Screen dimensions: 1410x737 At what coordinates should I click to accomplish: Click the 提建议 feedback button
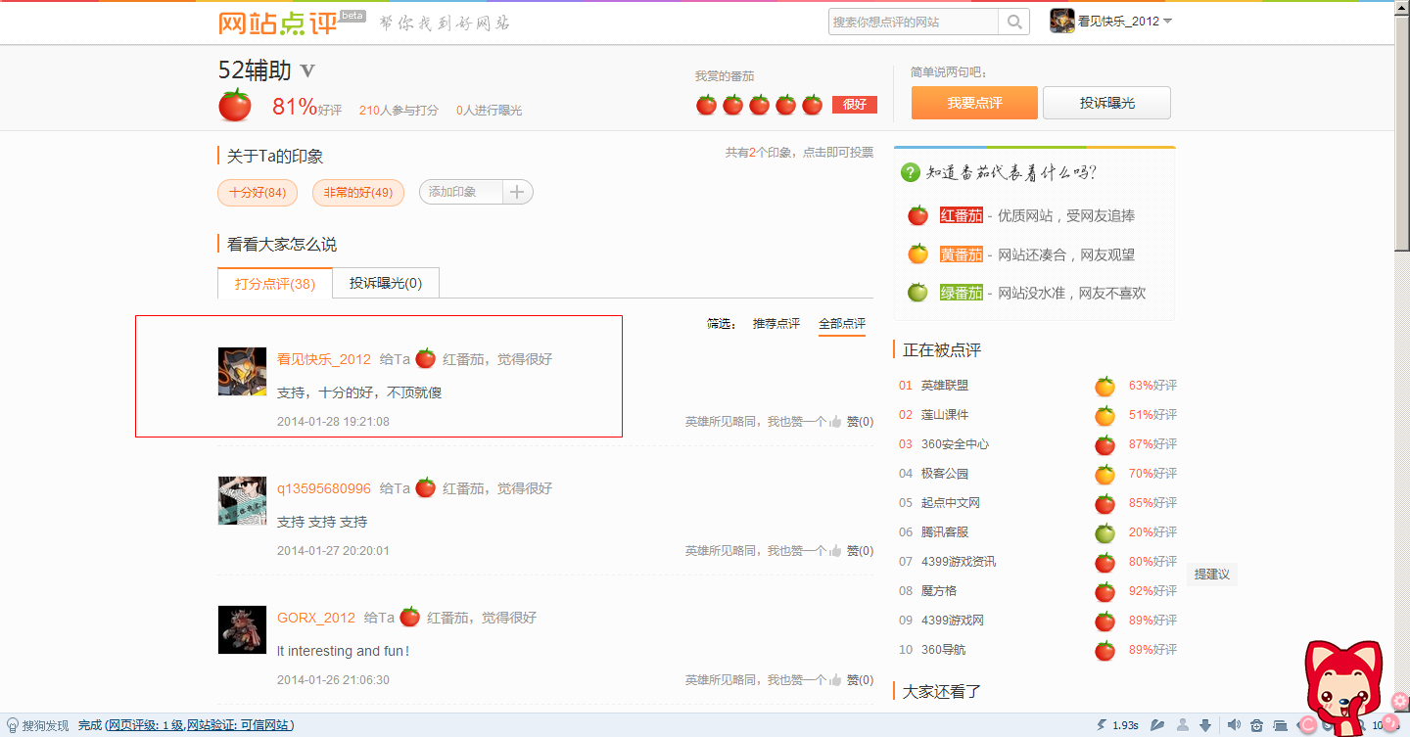coord(1212,575)
